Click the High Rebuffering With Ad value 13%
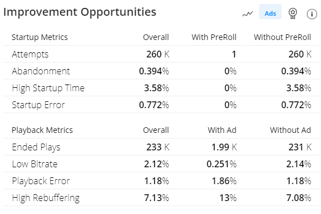Viewport: 321px width, 214px height. tap(228, 198)
